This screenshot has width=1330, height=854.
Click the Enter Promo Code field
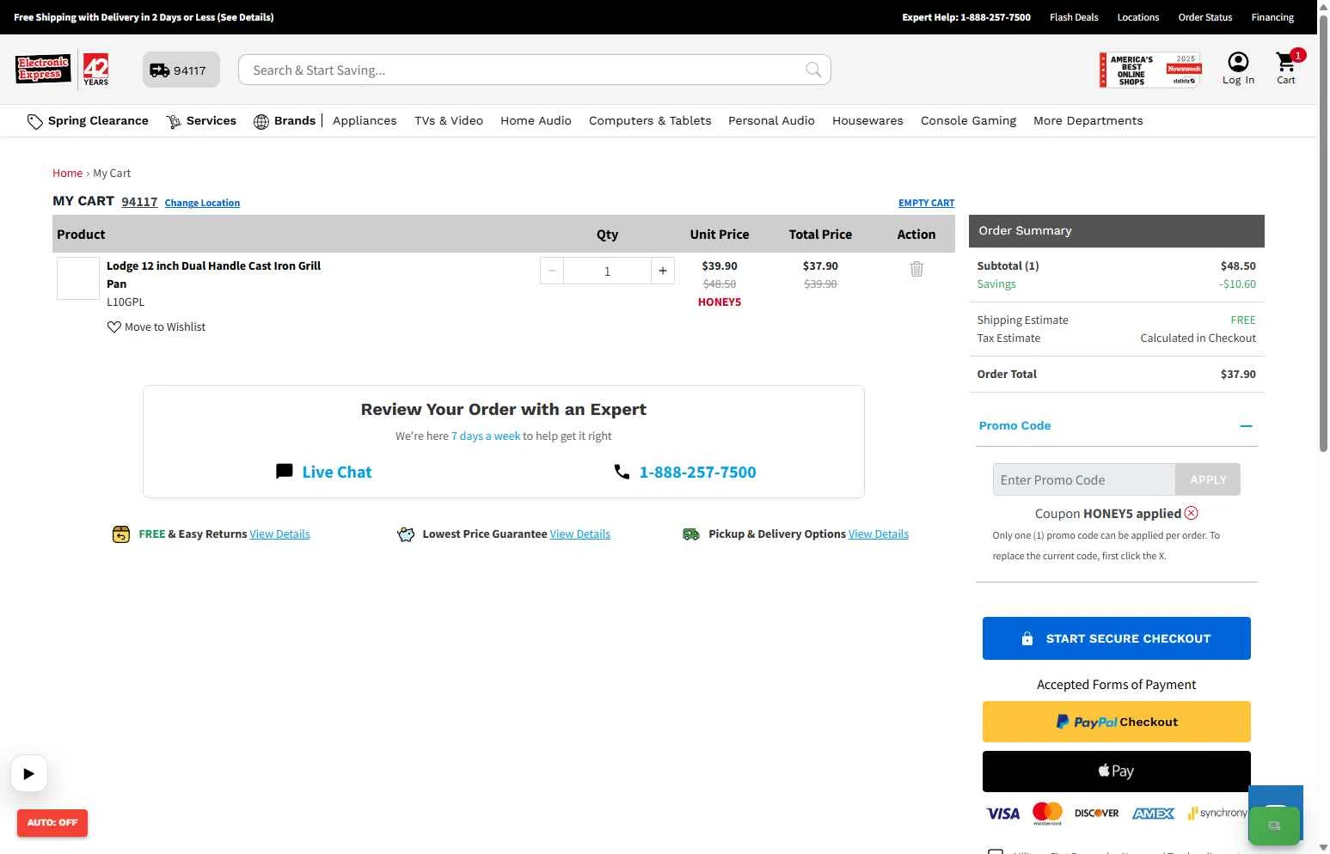tap(1083, 479)
